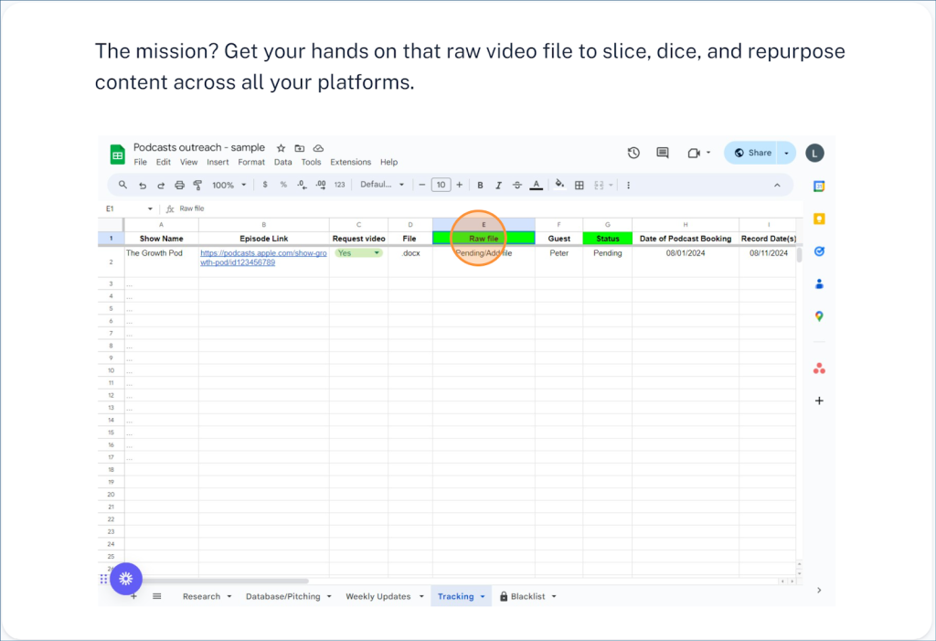Decrease decimal places
This screenshot has height=641, width=936.
click(302, 185)
